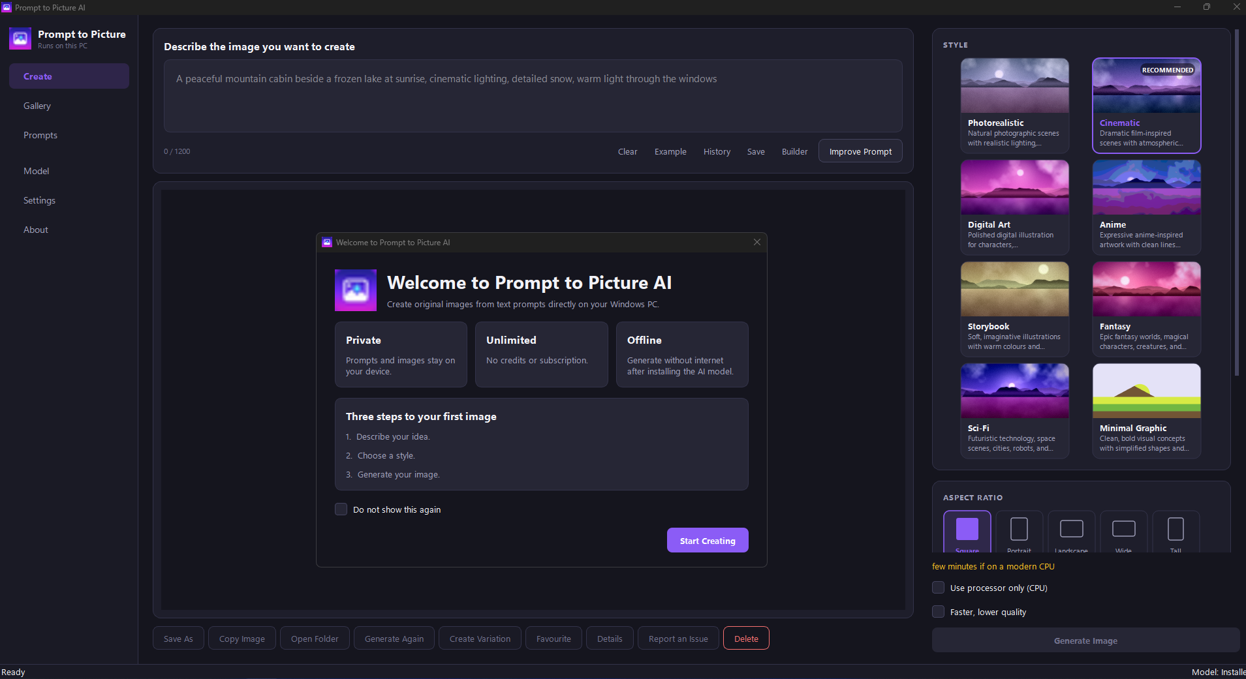Click the app icon in the window title bar
The image size is (1246, 679).
click(7, 7)
